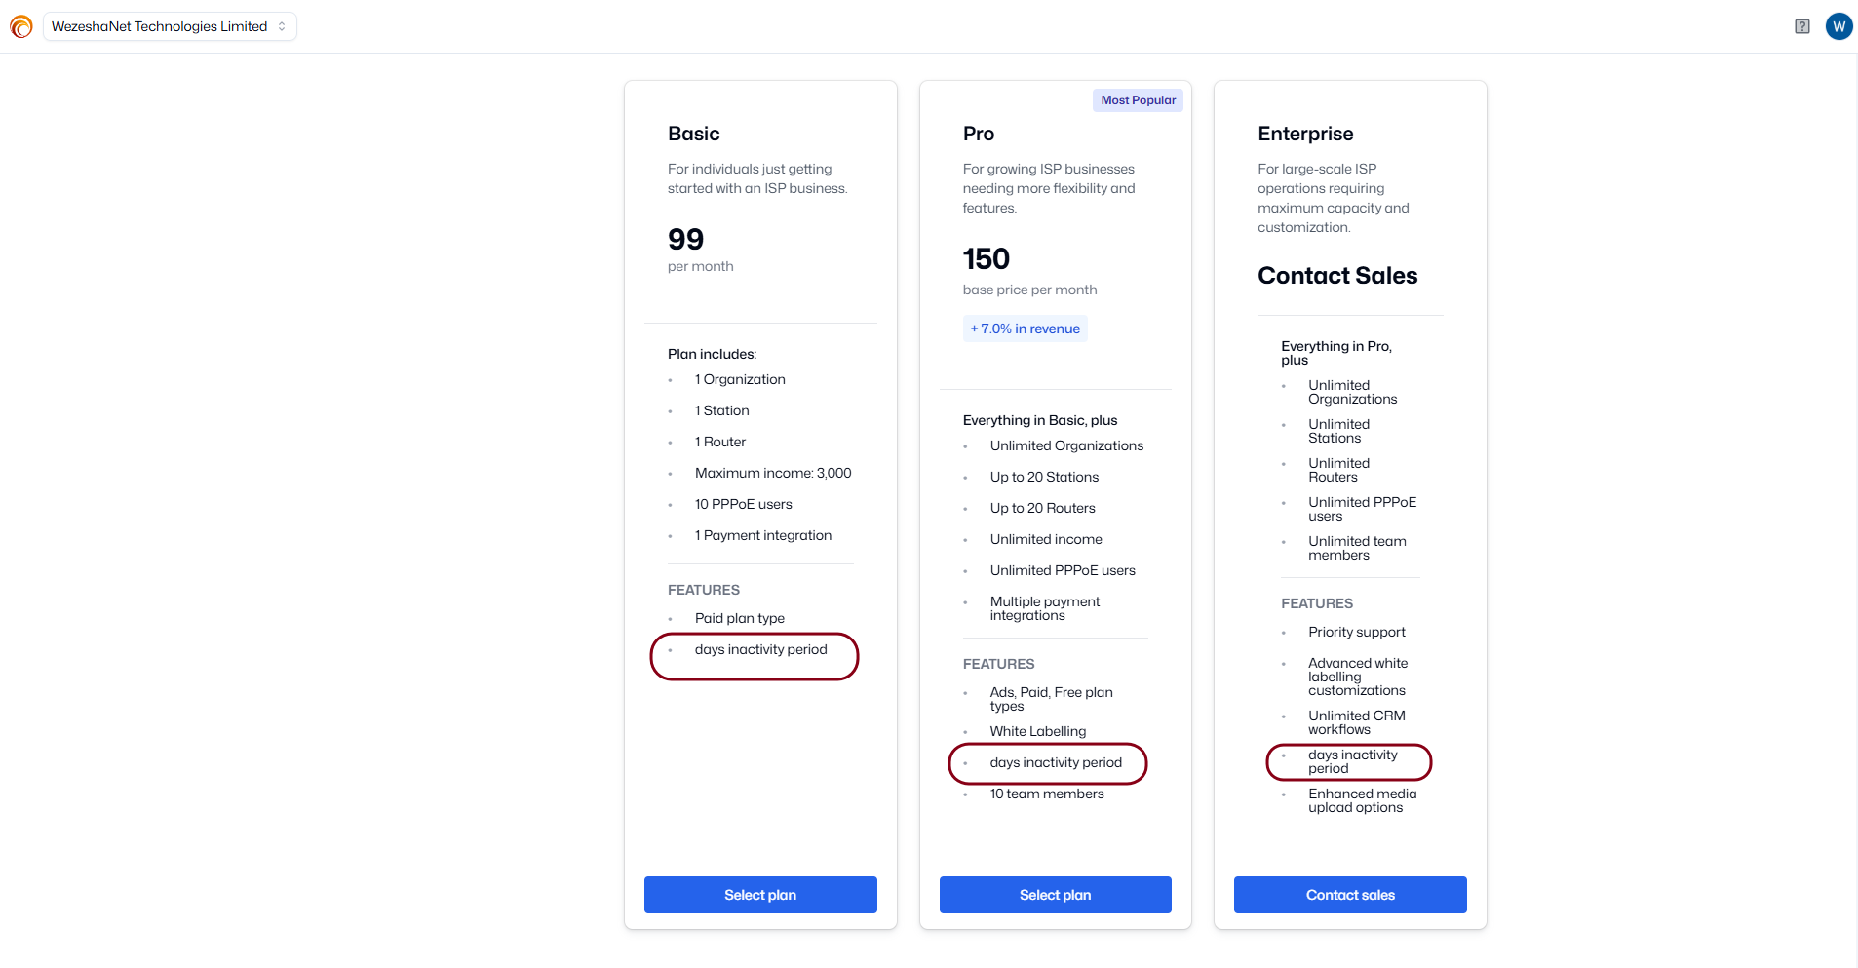This screenshot has width=1858, height=968.
Task: Click the Contact Sales heading text
Action: [x=1337, y=276]
